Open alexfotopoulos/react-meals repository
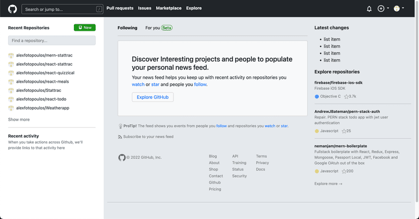The width and height of the screenshot is (419, 219). pos(42,82)
